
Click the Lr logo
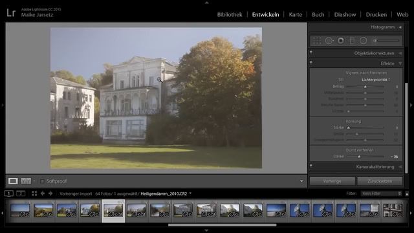coord(11,13)
